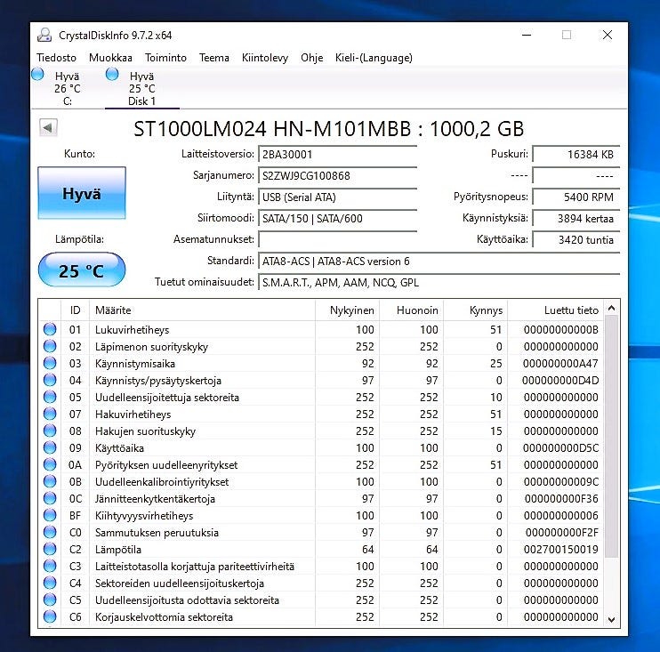Click the CrystalDiskInfo app icon in title bar

[44, 36]
